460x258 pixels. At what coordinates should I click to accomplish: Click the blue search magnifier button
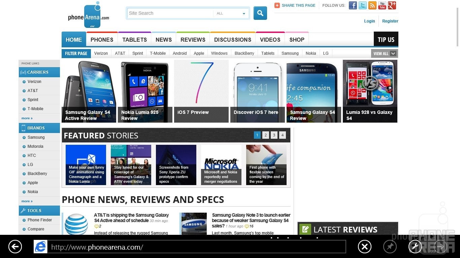(x=260, y=13)
